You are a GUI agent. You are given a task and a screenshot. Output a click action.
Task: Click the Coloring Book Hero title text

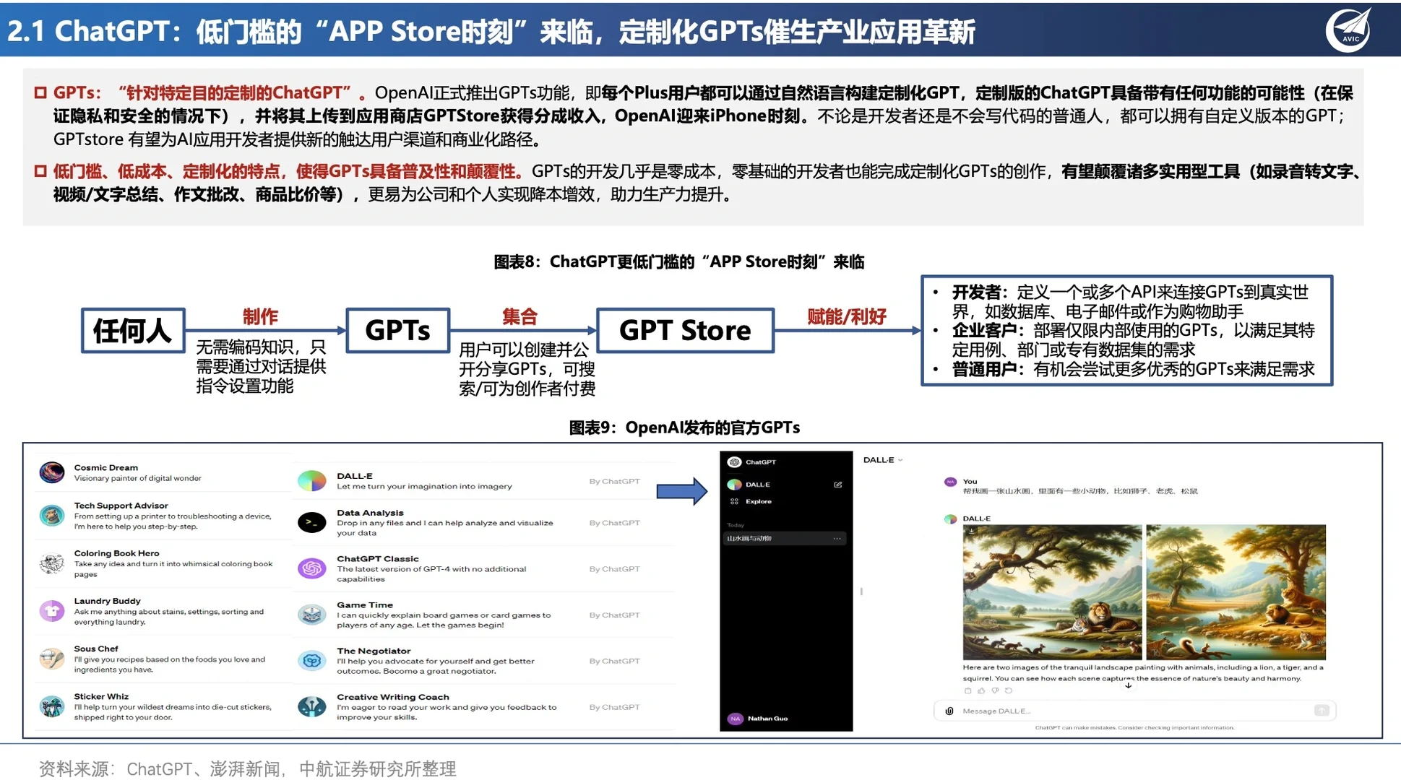[116, 553]
